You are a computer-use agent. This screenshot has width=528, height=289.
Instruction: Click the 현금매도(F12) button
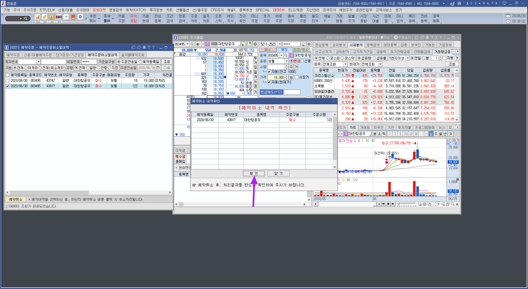271,92
